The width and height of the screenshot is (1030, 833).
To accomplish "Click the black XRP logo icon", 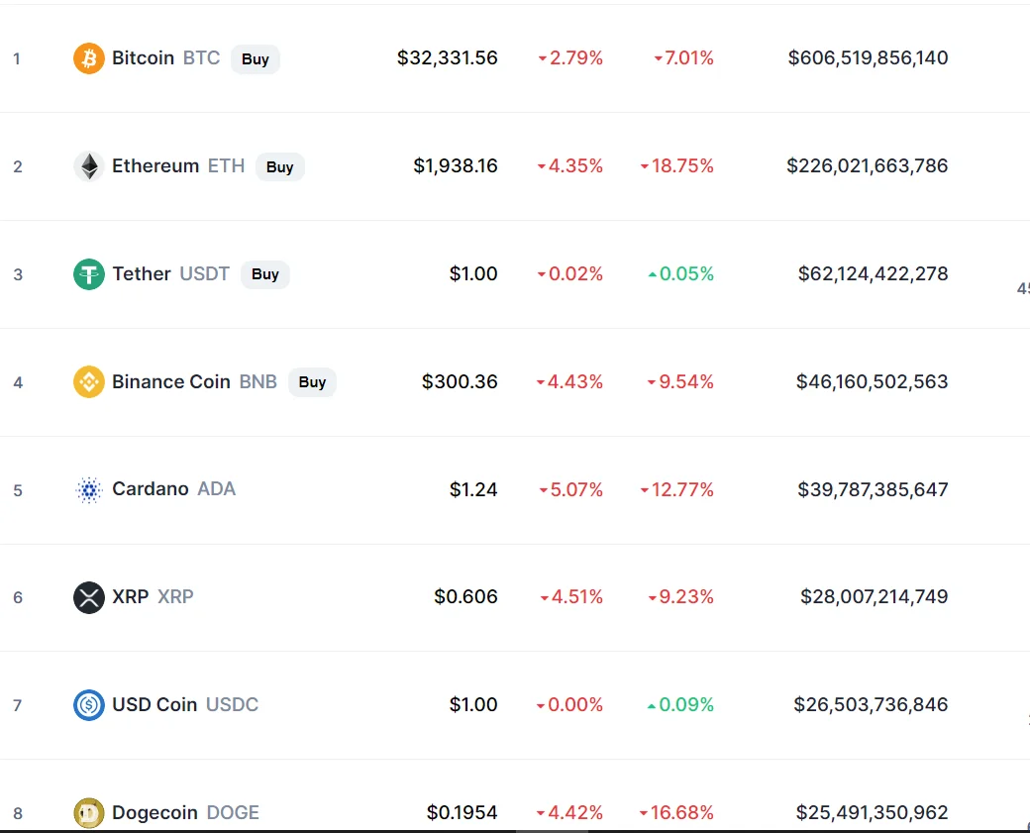I will pos(89,598).
